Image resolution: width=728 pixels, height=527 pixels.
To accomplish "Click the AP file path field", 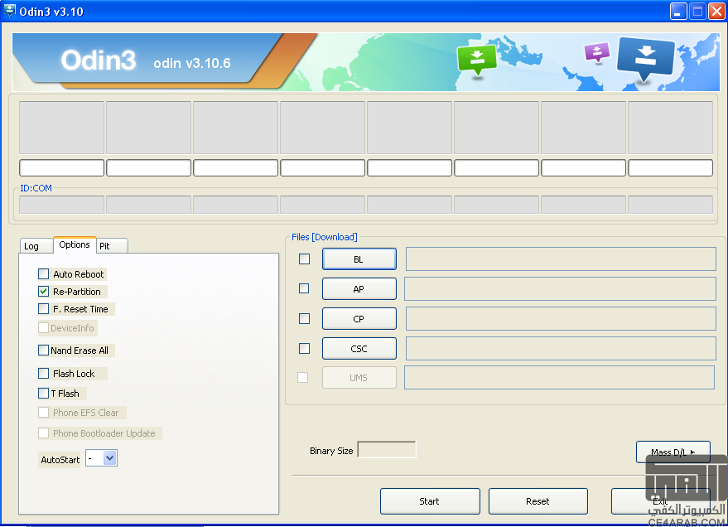I will coord(561,289).
